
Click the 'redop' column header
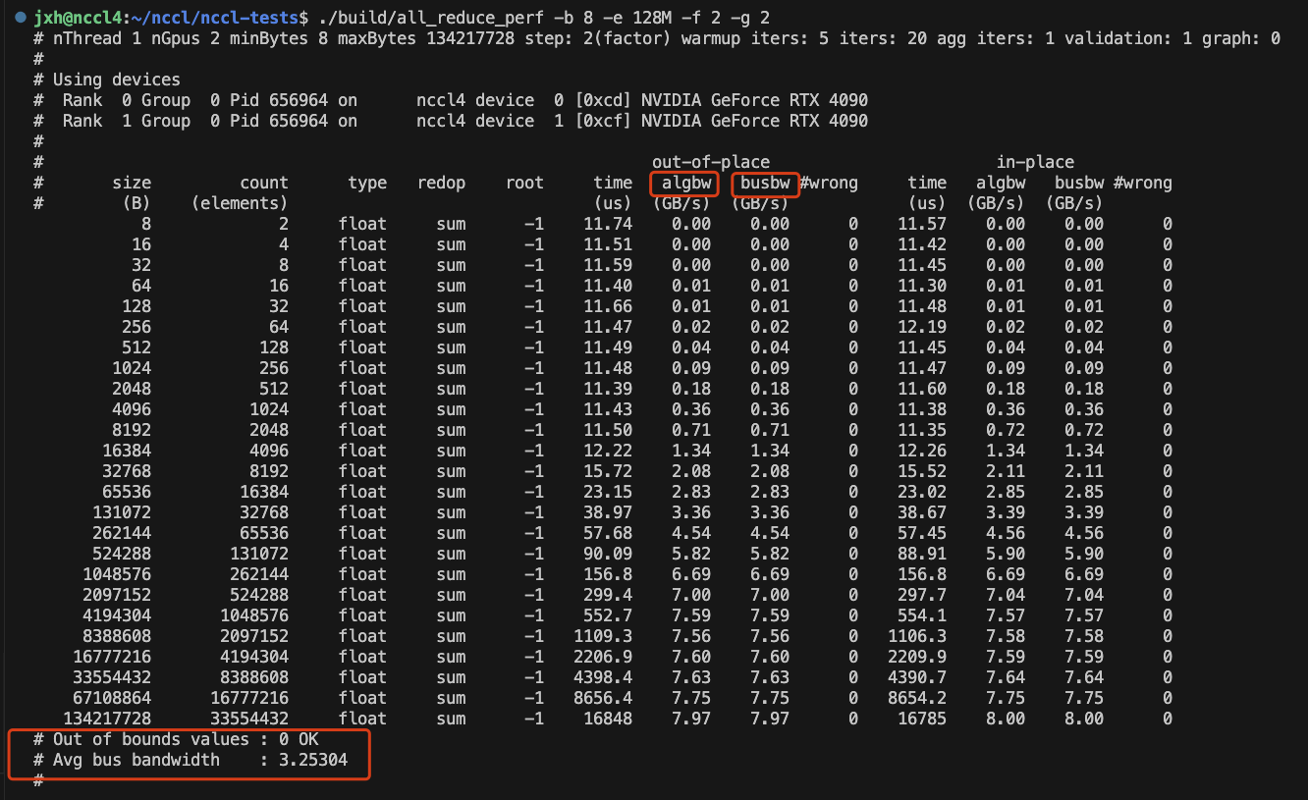pos(441,183)
